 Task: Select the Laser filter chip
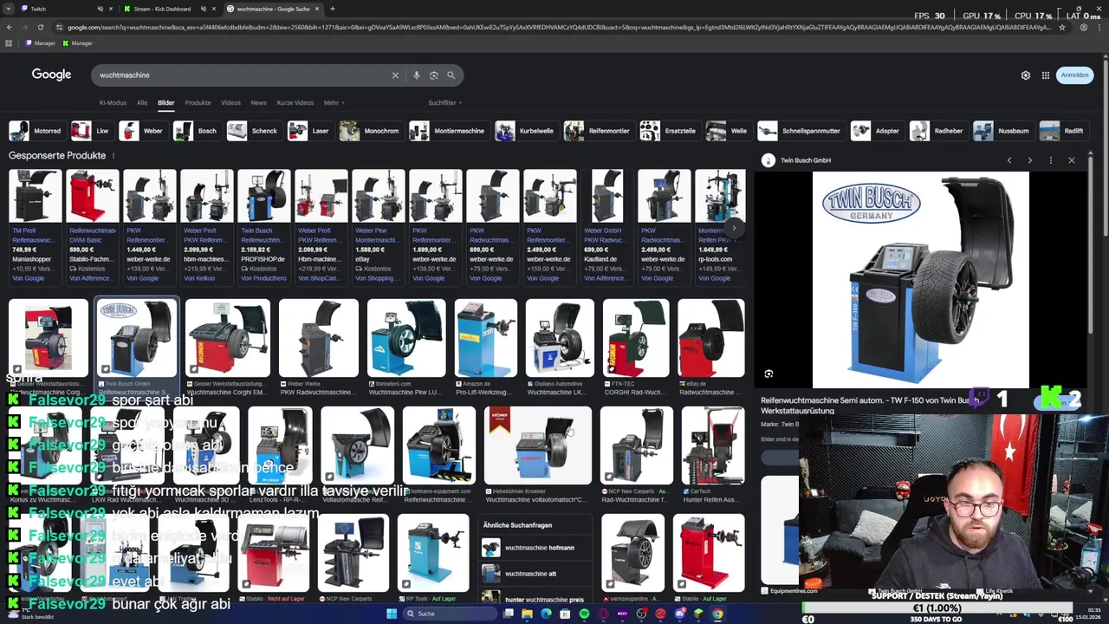point(310,131)
